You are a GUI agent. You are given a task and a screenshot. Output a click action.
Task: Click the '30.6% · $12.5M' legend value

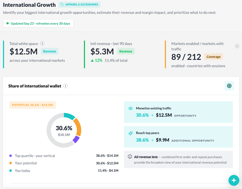(x=107, y=163)
